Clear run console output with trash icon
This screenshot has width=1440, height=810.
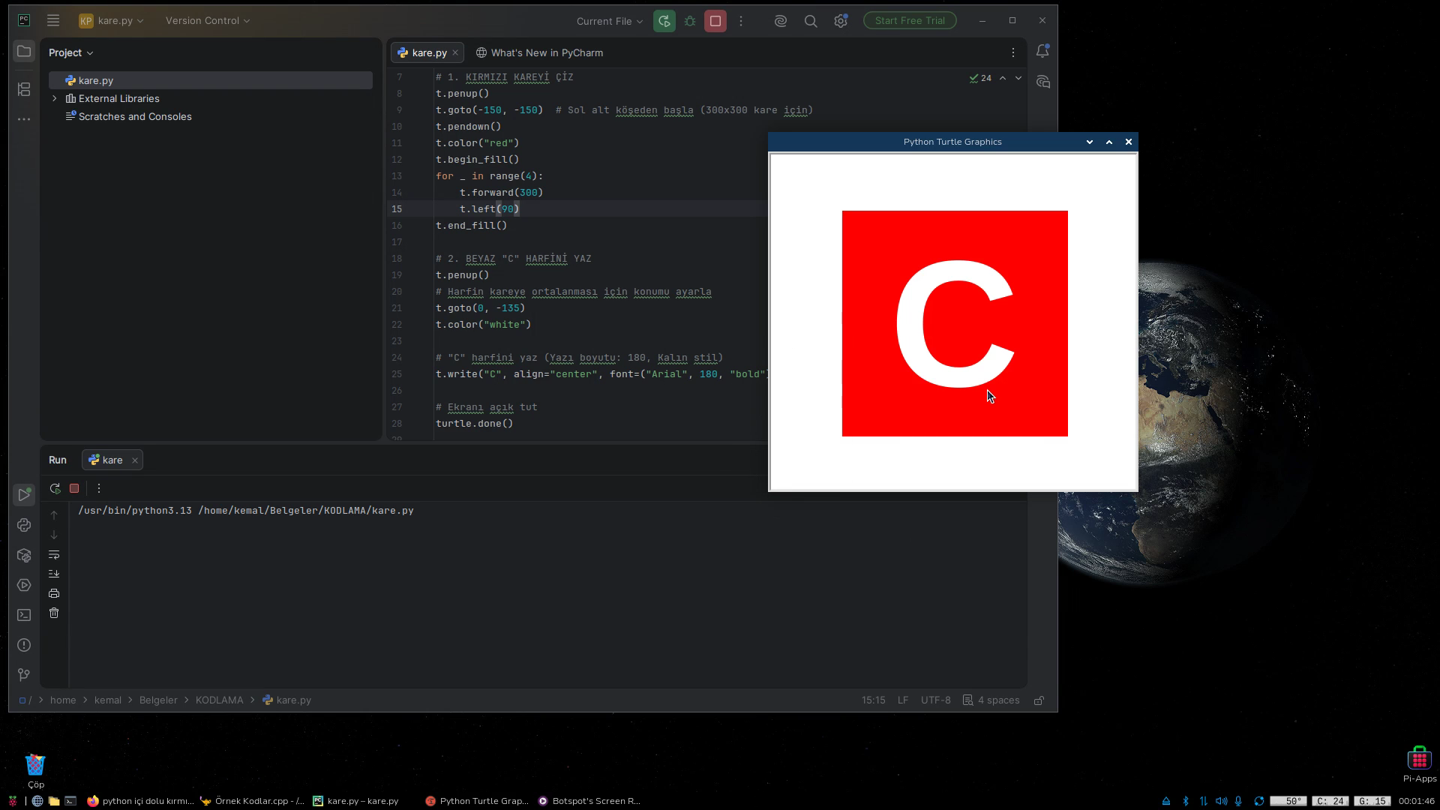click(54, 613)
